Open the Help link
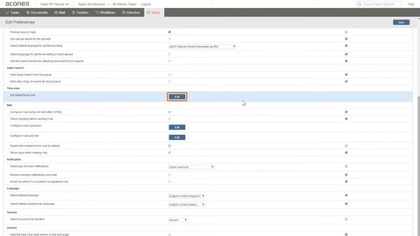 [x=411, y=4]
